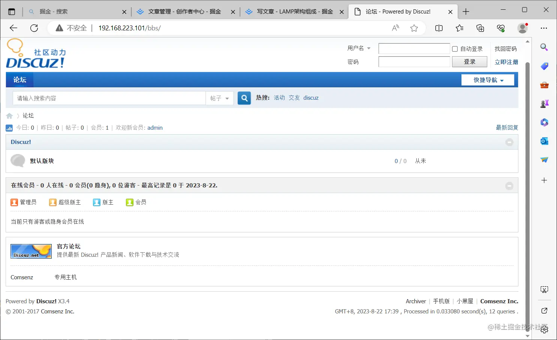
Task: Open the read aloud icon in address bar
Action: click(x=395, y=28)
